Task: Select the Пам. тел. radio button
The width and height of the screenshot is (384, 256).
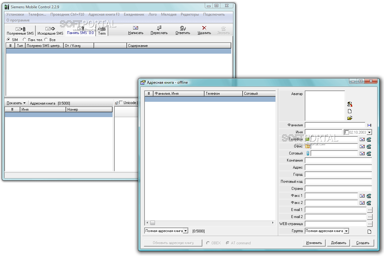Action: click(24, 40)
